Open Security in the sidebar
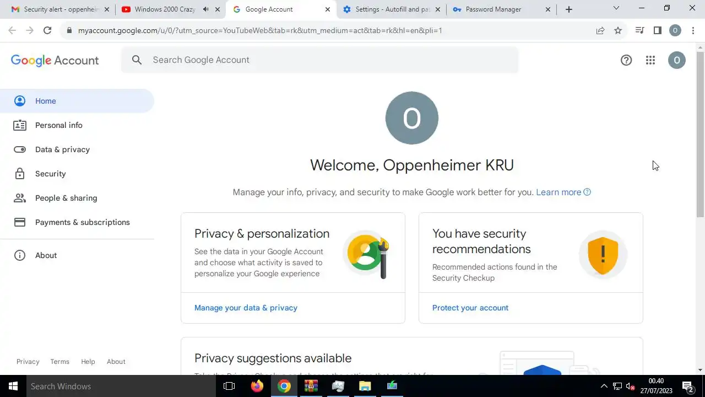 coord(77,174)
